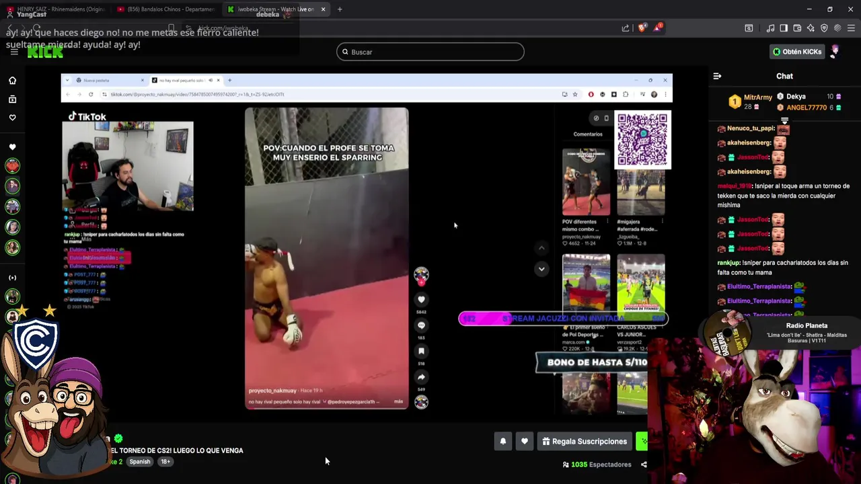The height and width of the screenshot is (484, 861).
Task: Toggle stream notifications bell button
Action: click(x=502, y=442)
